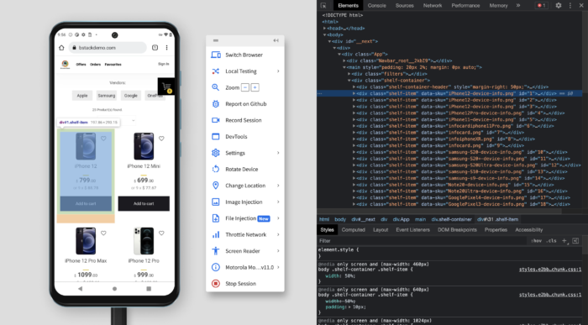Open the Computed styles tab

pos(354,230)
